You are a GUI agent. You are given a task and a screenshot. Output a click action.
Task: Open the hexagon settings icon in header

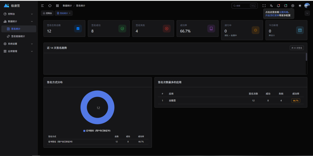[293, 6]
